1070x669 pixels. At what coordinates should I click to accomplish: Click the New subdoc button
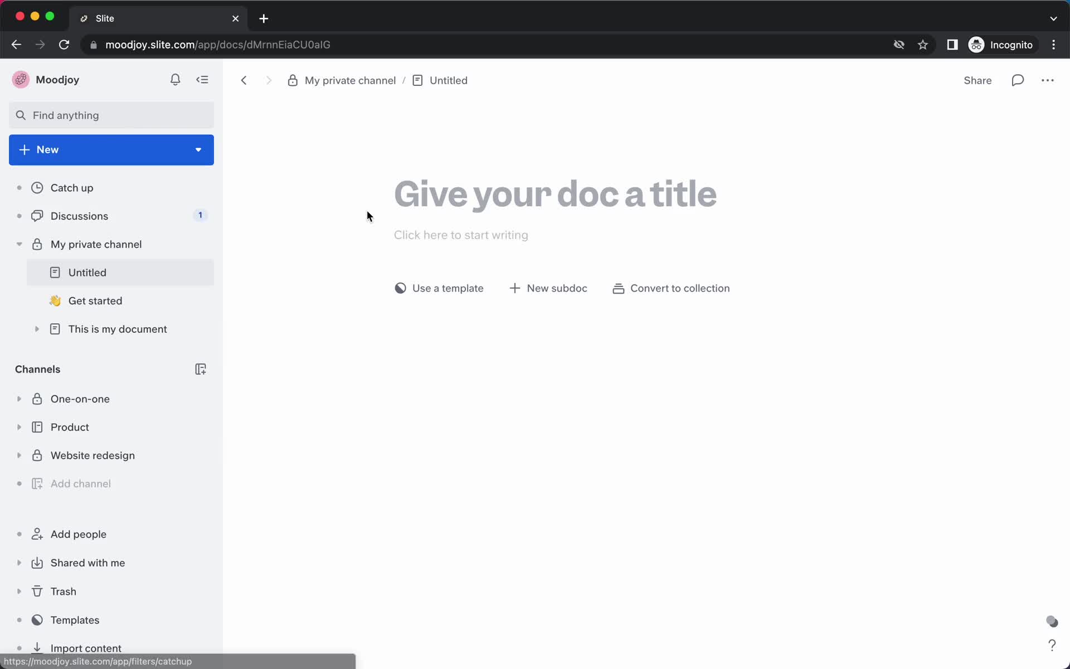coord(548,288)
